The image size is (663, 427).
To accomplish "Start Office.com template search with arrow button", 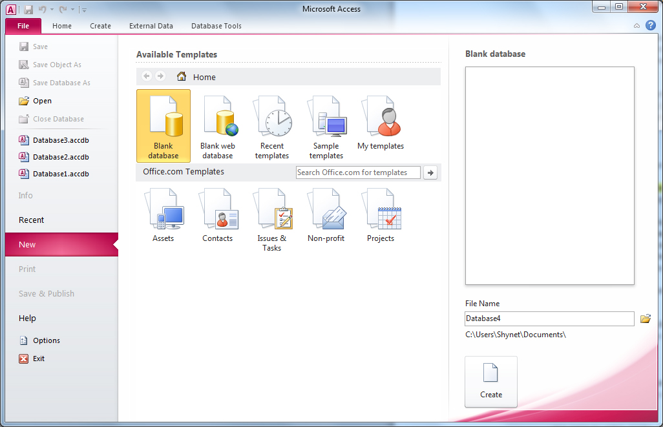I will 431,172.
